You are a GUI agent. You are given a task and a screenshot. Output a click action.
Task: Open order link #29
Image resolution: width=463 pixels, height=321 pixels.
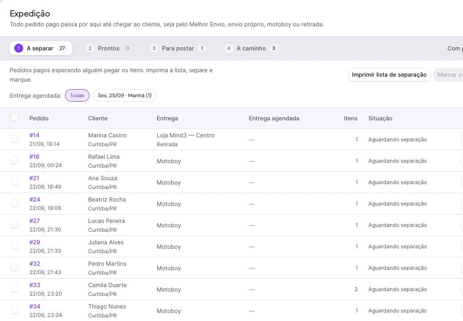click(35, 243)
